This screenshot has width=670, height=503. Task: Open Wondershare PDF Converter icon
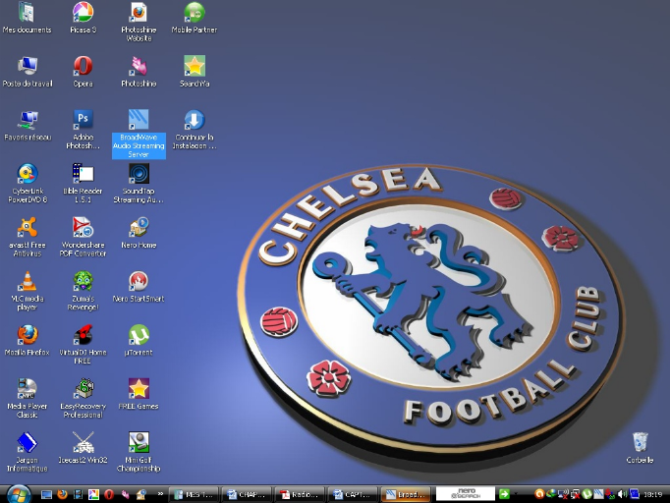(x=83, y=238)
